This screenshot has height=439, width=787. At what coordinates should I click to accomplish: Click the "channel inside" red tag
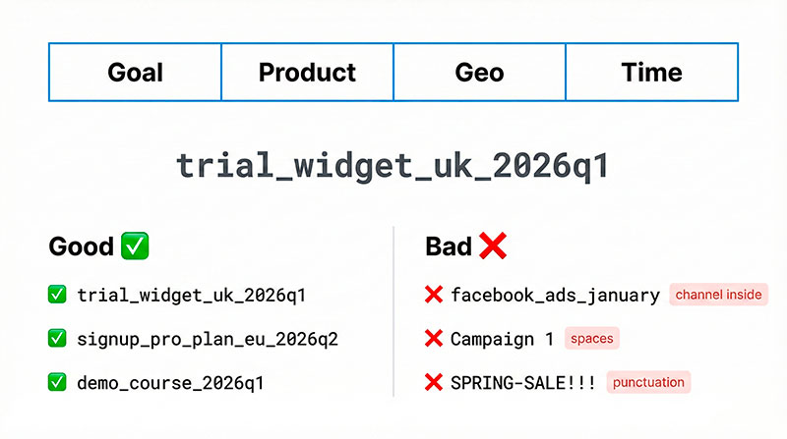(x=717, y=295)
